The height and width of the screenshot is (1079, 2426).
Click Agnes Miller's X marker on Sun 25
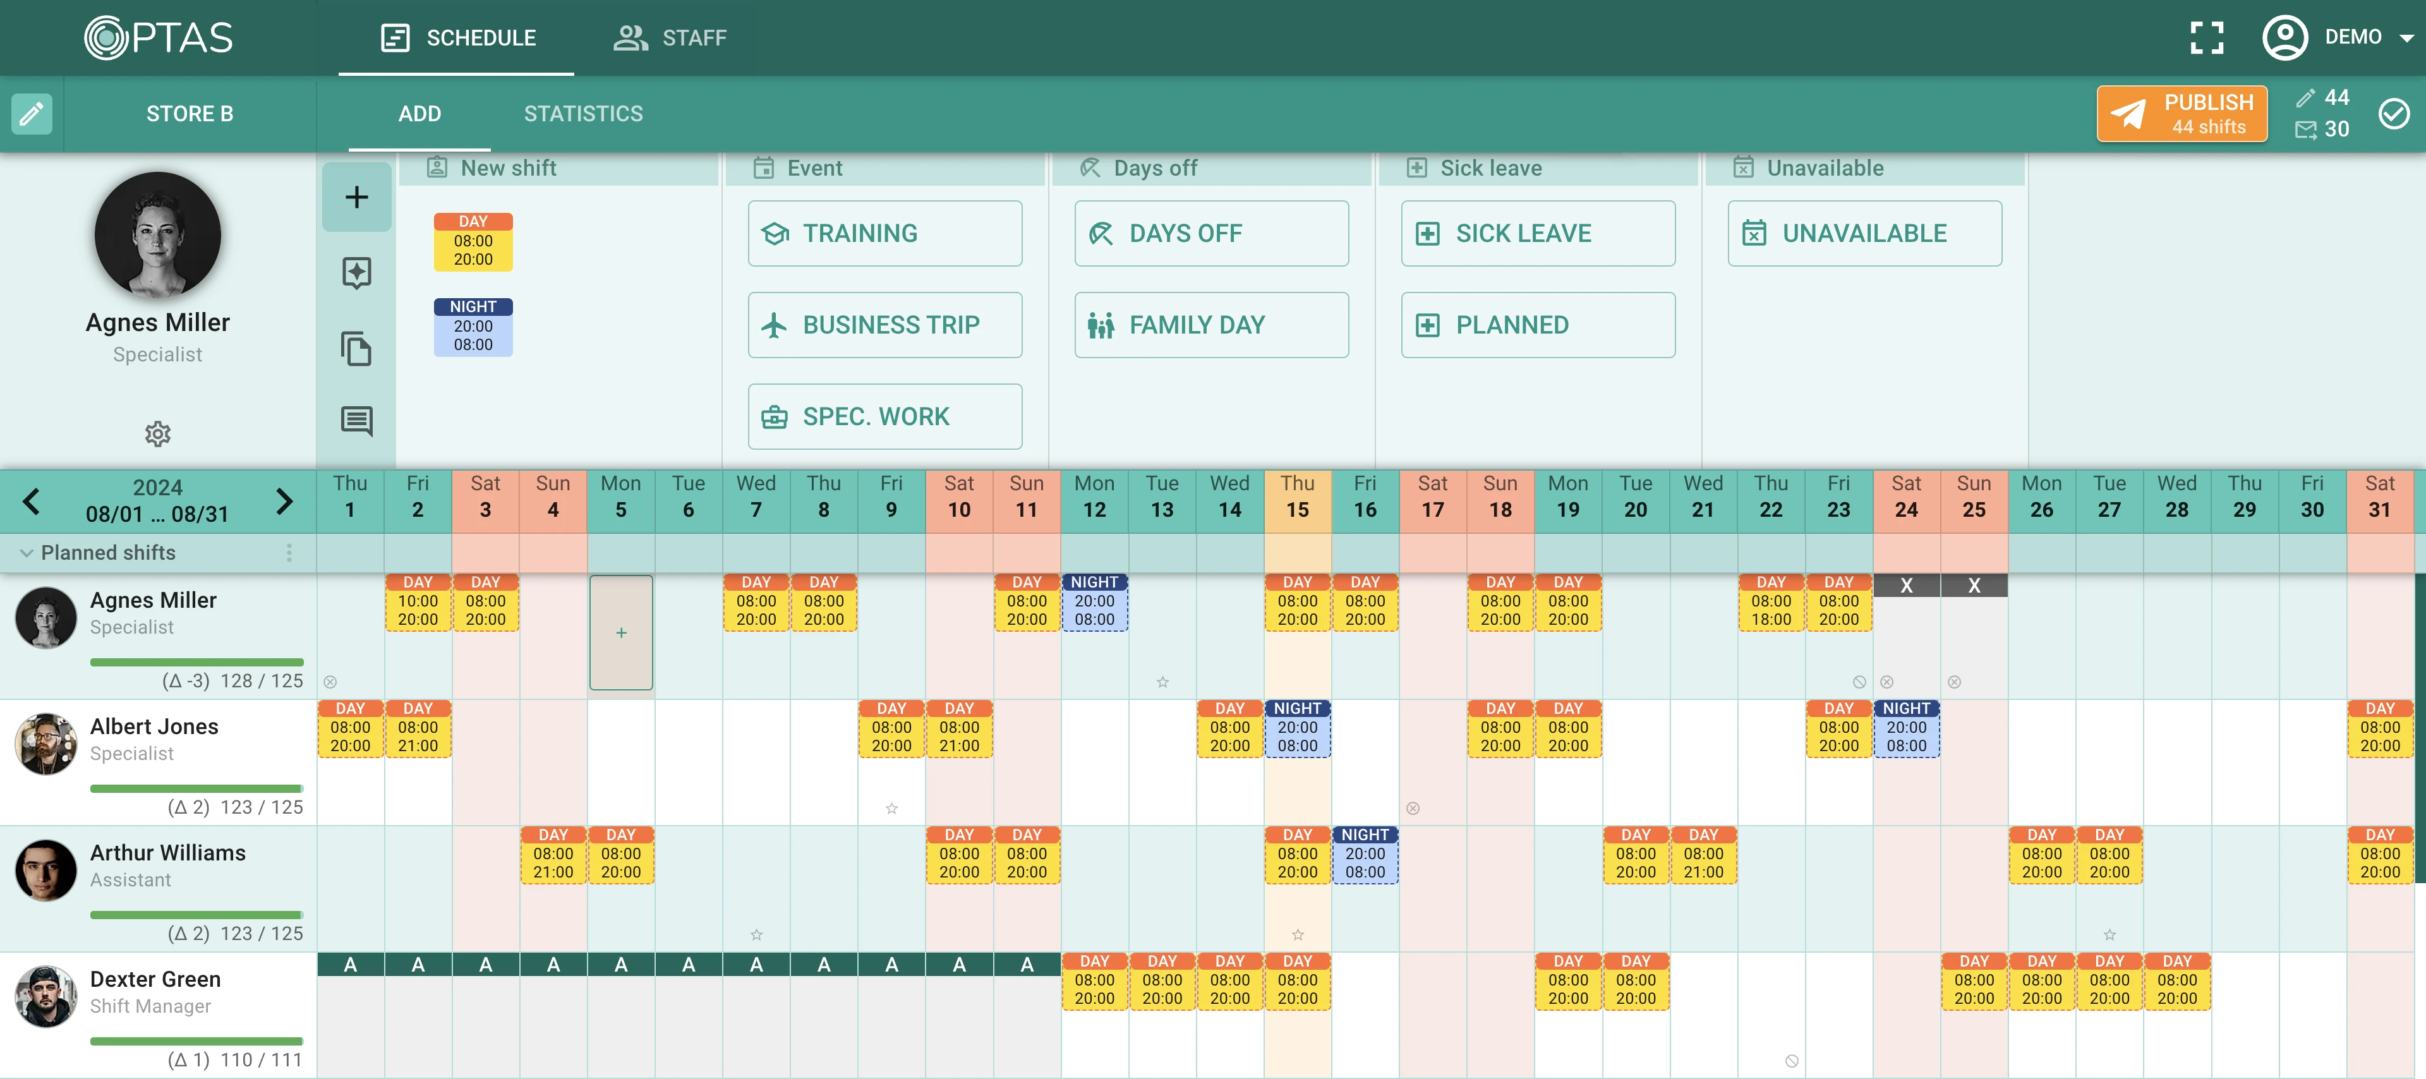(x=1974, y=585)
